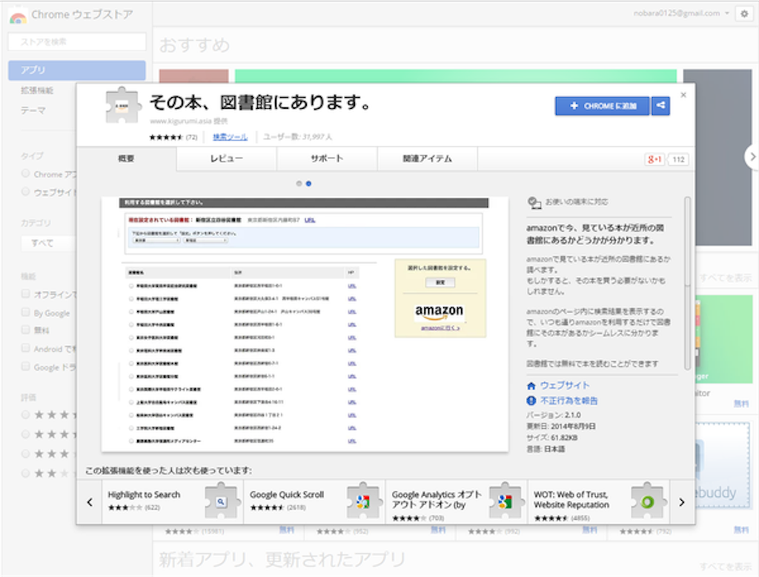
Task: Switch to the レビュー tab
Action: [227, 159]
